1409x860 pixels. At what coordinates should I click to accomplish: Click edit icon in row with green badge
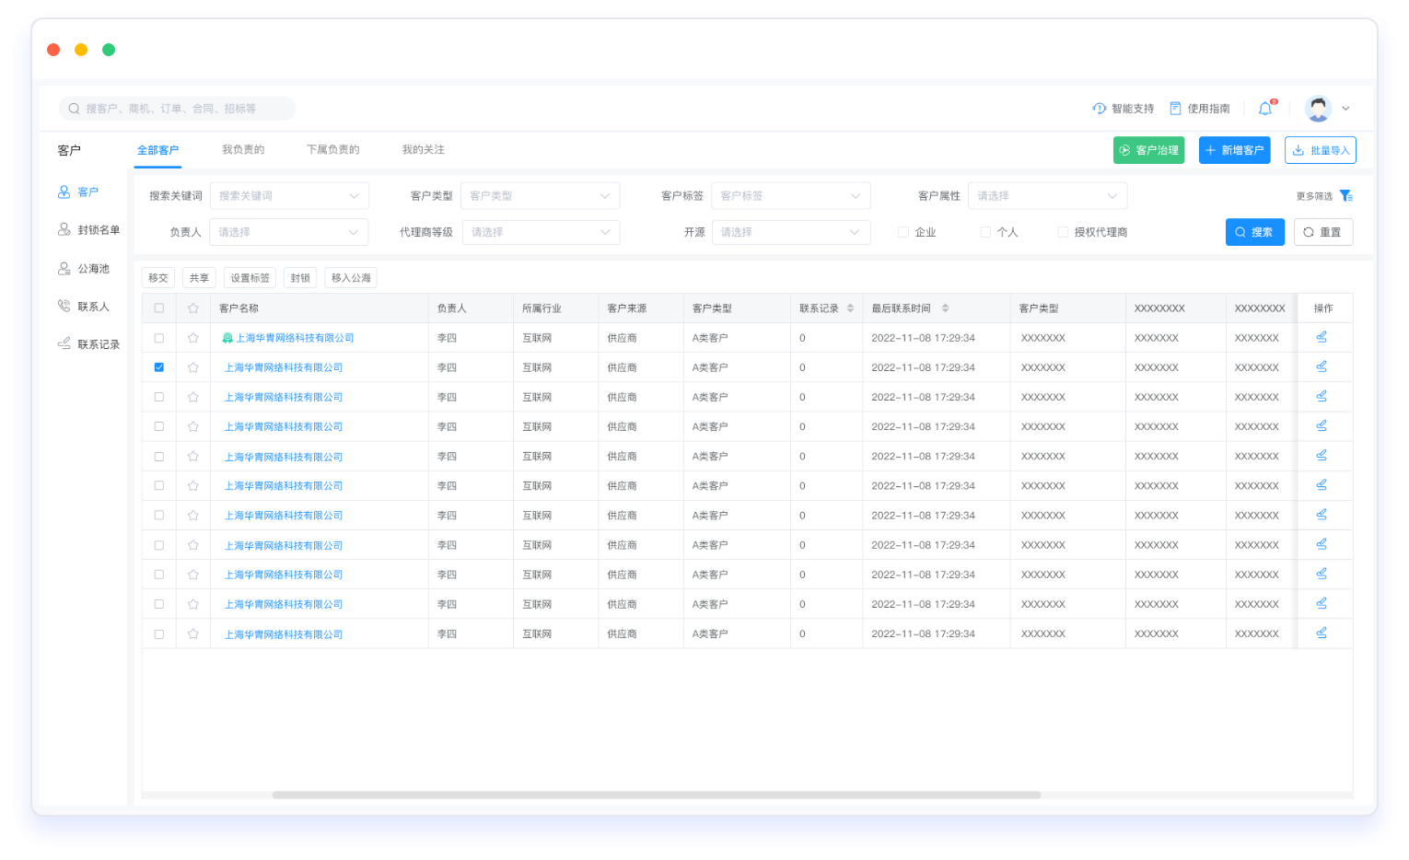point(1322,337)
